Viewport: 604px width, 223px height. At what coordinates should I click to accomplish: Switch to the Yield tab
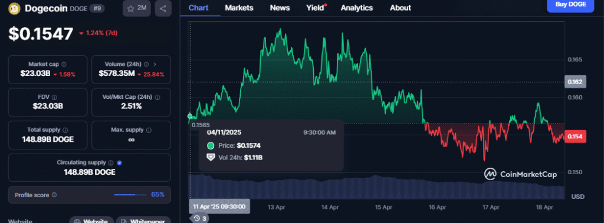[315, 8]
